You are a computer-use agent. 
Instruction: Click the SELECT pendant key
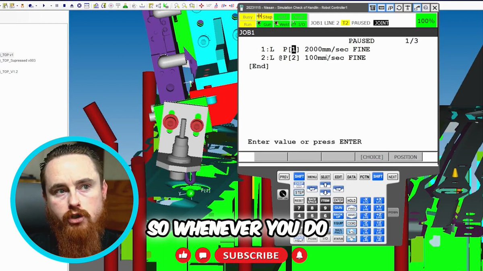click(325, 177)
